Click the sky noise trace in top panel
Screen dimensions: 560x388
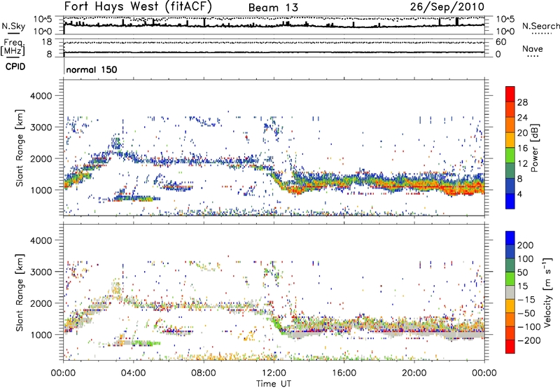pyautogui.click(x=274, y=26)
